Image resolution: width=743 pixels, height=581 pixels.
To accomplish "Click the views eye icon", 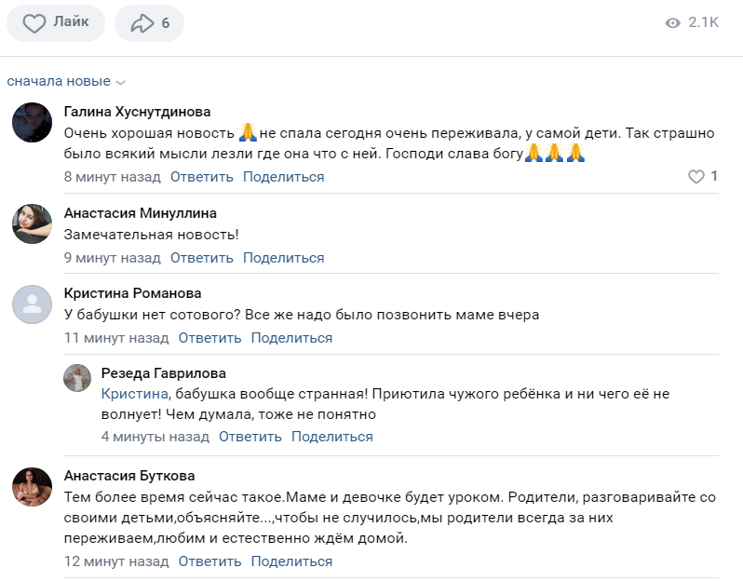I will (673, 23).
